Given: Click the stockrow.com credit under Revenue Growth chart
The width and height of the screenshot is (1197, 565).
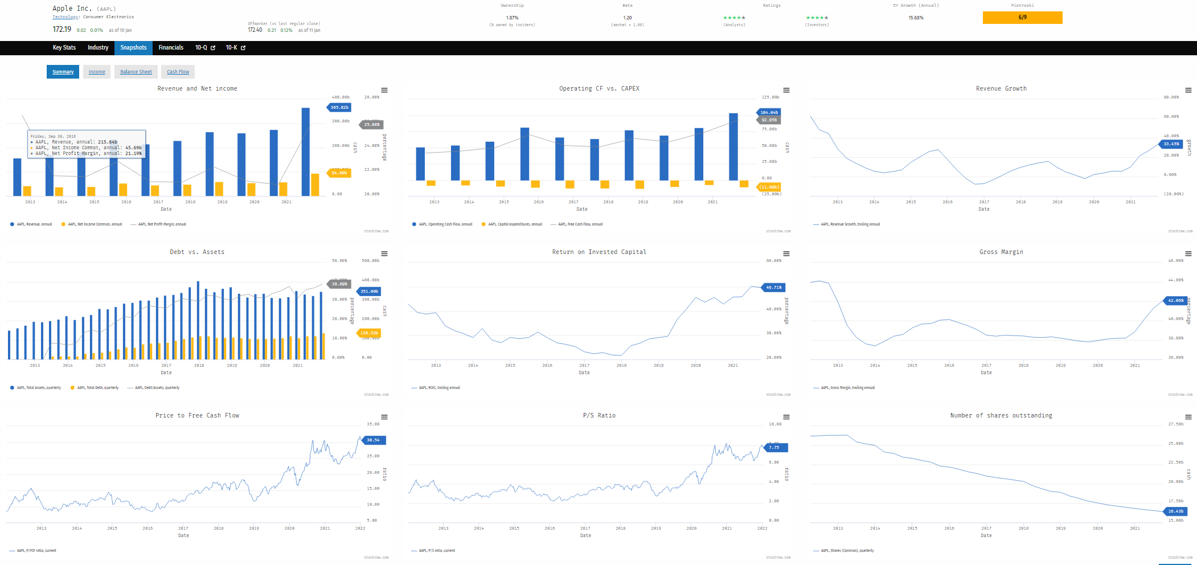Looking at the screenshot, I should point(1180,231).
